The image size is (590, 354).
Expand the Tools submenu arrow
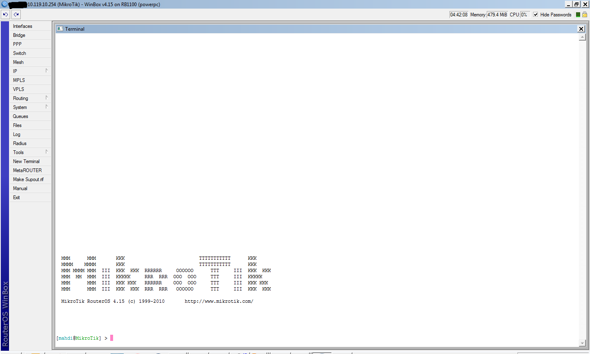click(x=47, y=152)
